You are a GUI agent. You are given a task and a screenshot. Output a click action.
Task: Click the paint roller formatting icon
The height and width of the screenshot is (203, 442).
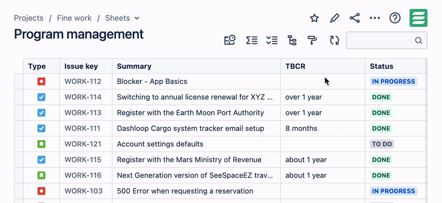tap(312, 40)
